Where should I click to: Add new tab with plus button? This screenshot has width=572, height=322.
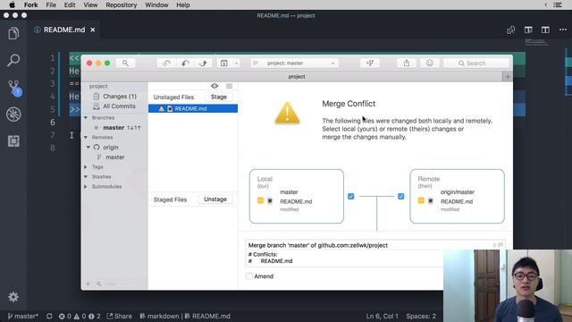tap(507, 77)
